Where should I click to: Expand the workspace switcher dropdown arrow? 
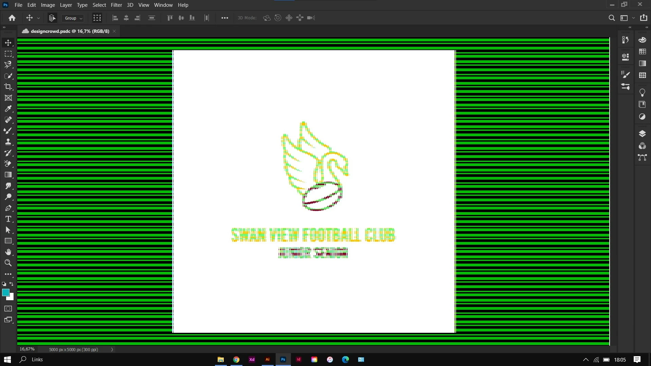633,18
